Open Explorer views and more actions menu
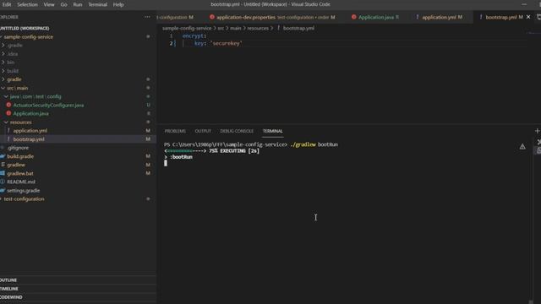 click(x=147, y=17)
